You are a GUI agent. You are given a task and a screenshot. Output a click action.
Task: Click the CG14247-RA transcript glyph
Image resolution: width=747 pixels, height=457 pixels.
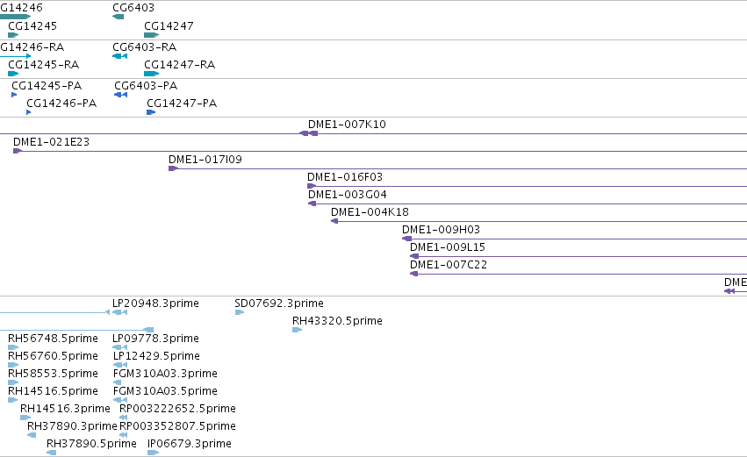[x=152, y=74]
